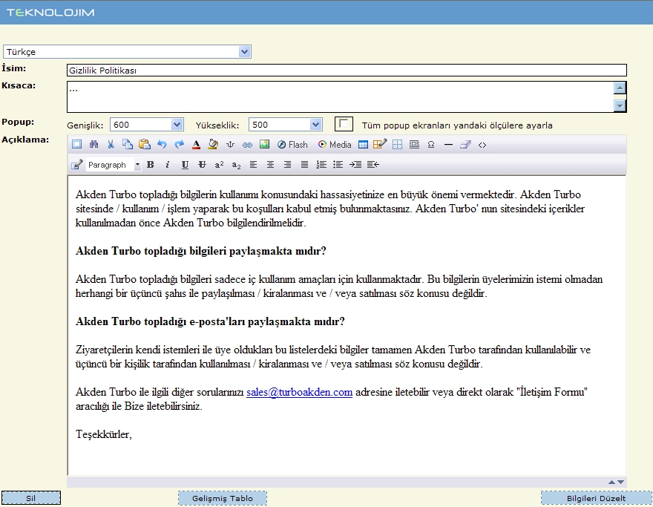Viewport: 653px width, 507px height.
Task: Insert special character omega icon
Action: [x=431, y=145]
